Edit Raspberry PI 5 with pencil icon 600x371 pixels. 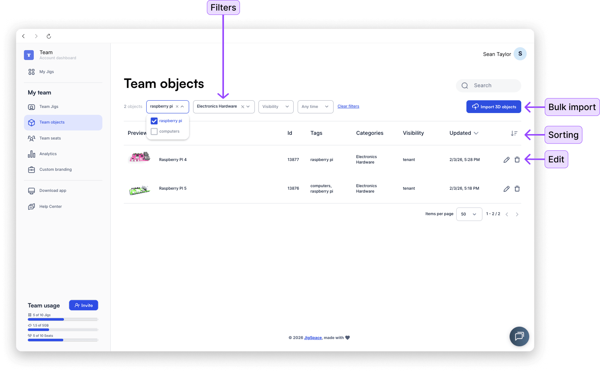click(x=506, y=189)
